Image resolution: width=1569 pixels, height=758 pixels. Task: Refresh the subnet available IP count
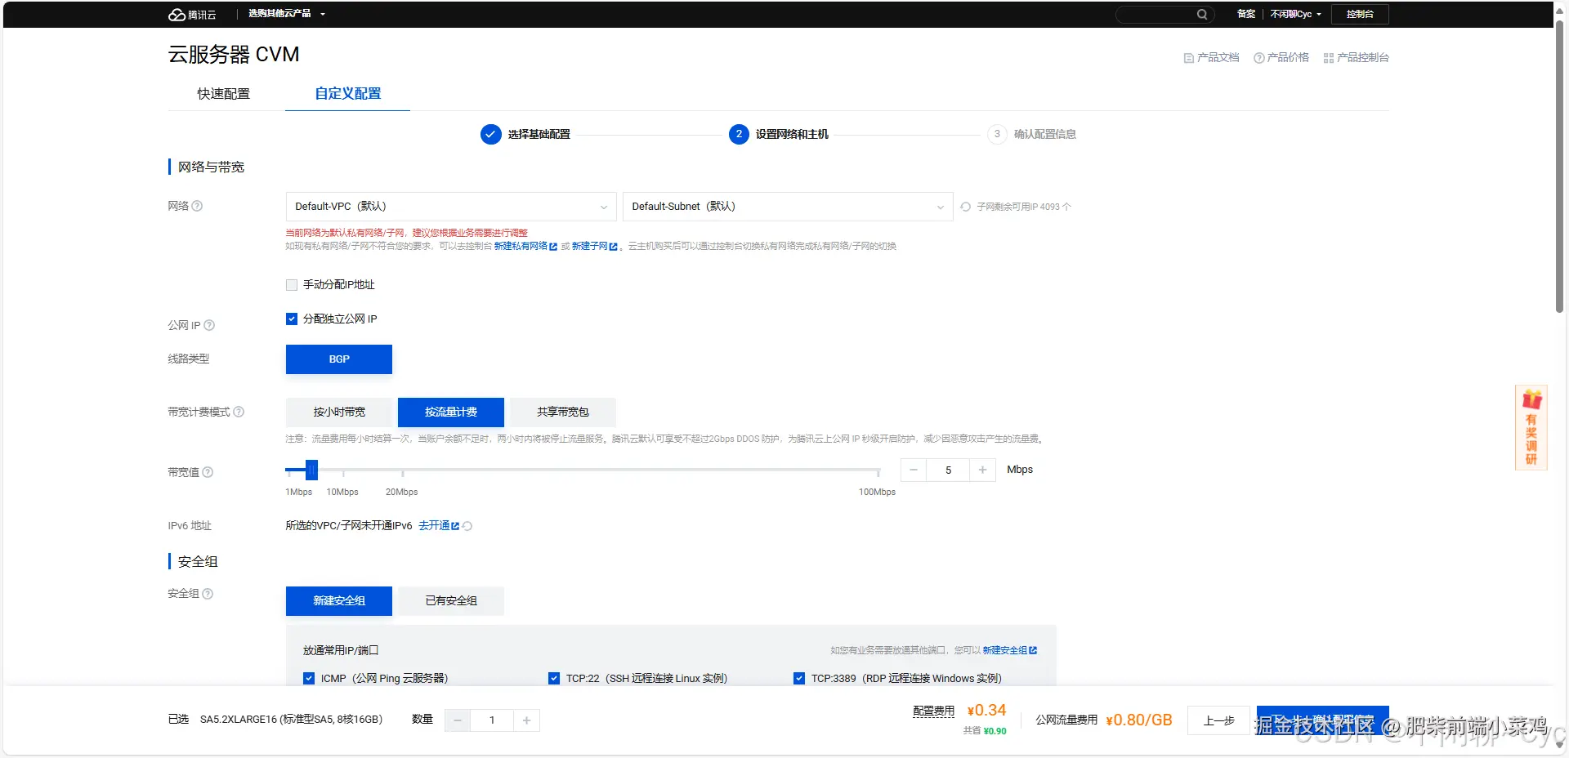[x=966, y=207]
